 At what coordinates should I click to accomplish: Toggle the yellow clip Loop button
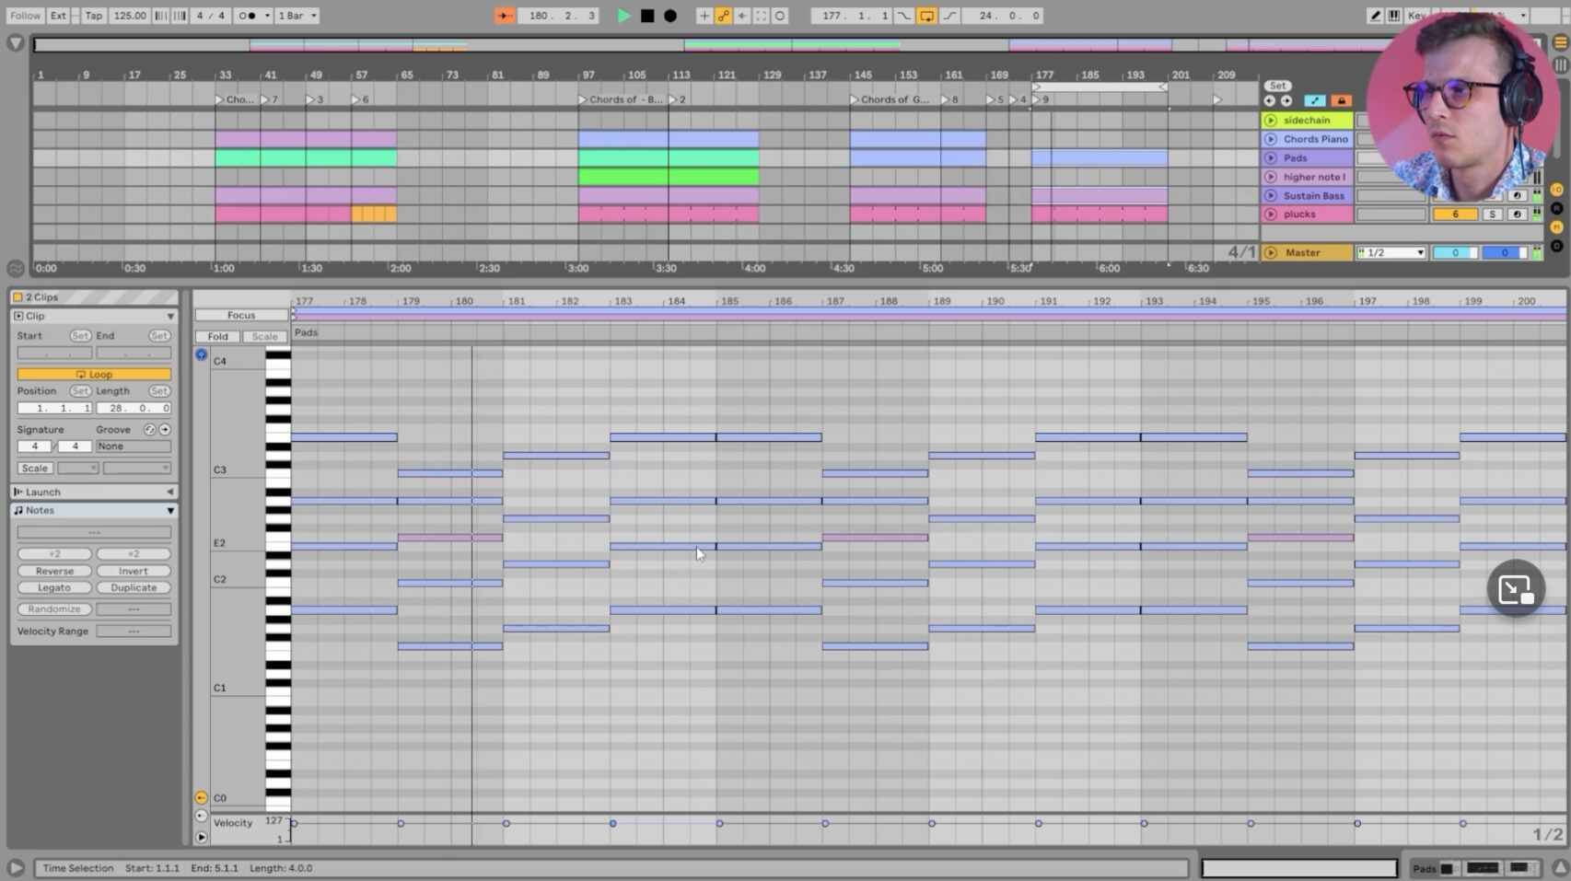click(94, 375)
